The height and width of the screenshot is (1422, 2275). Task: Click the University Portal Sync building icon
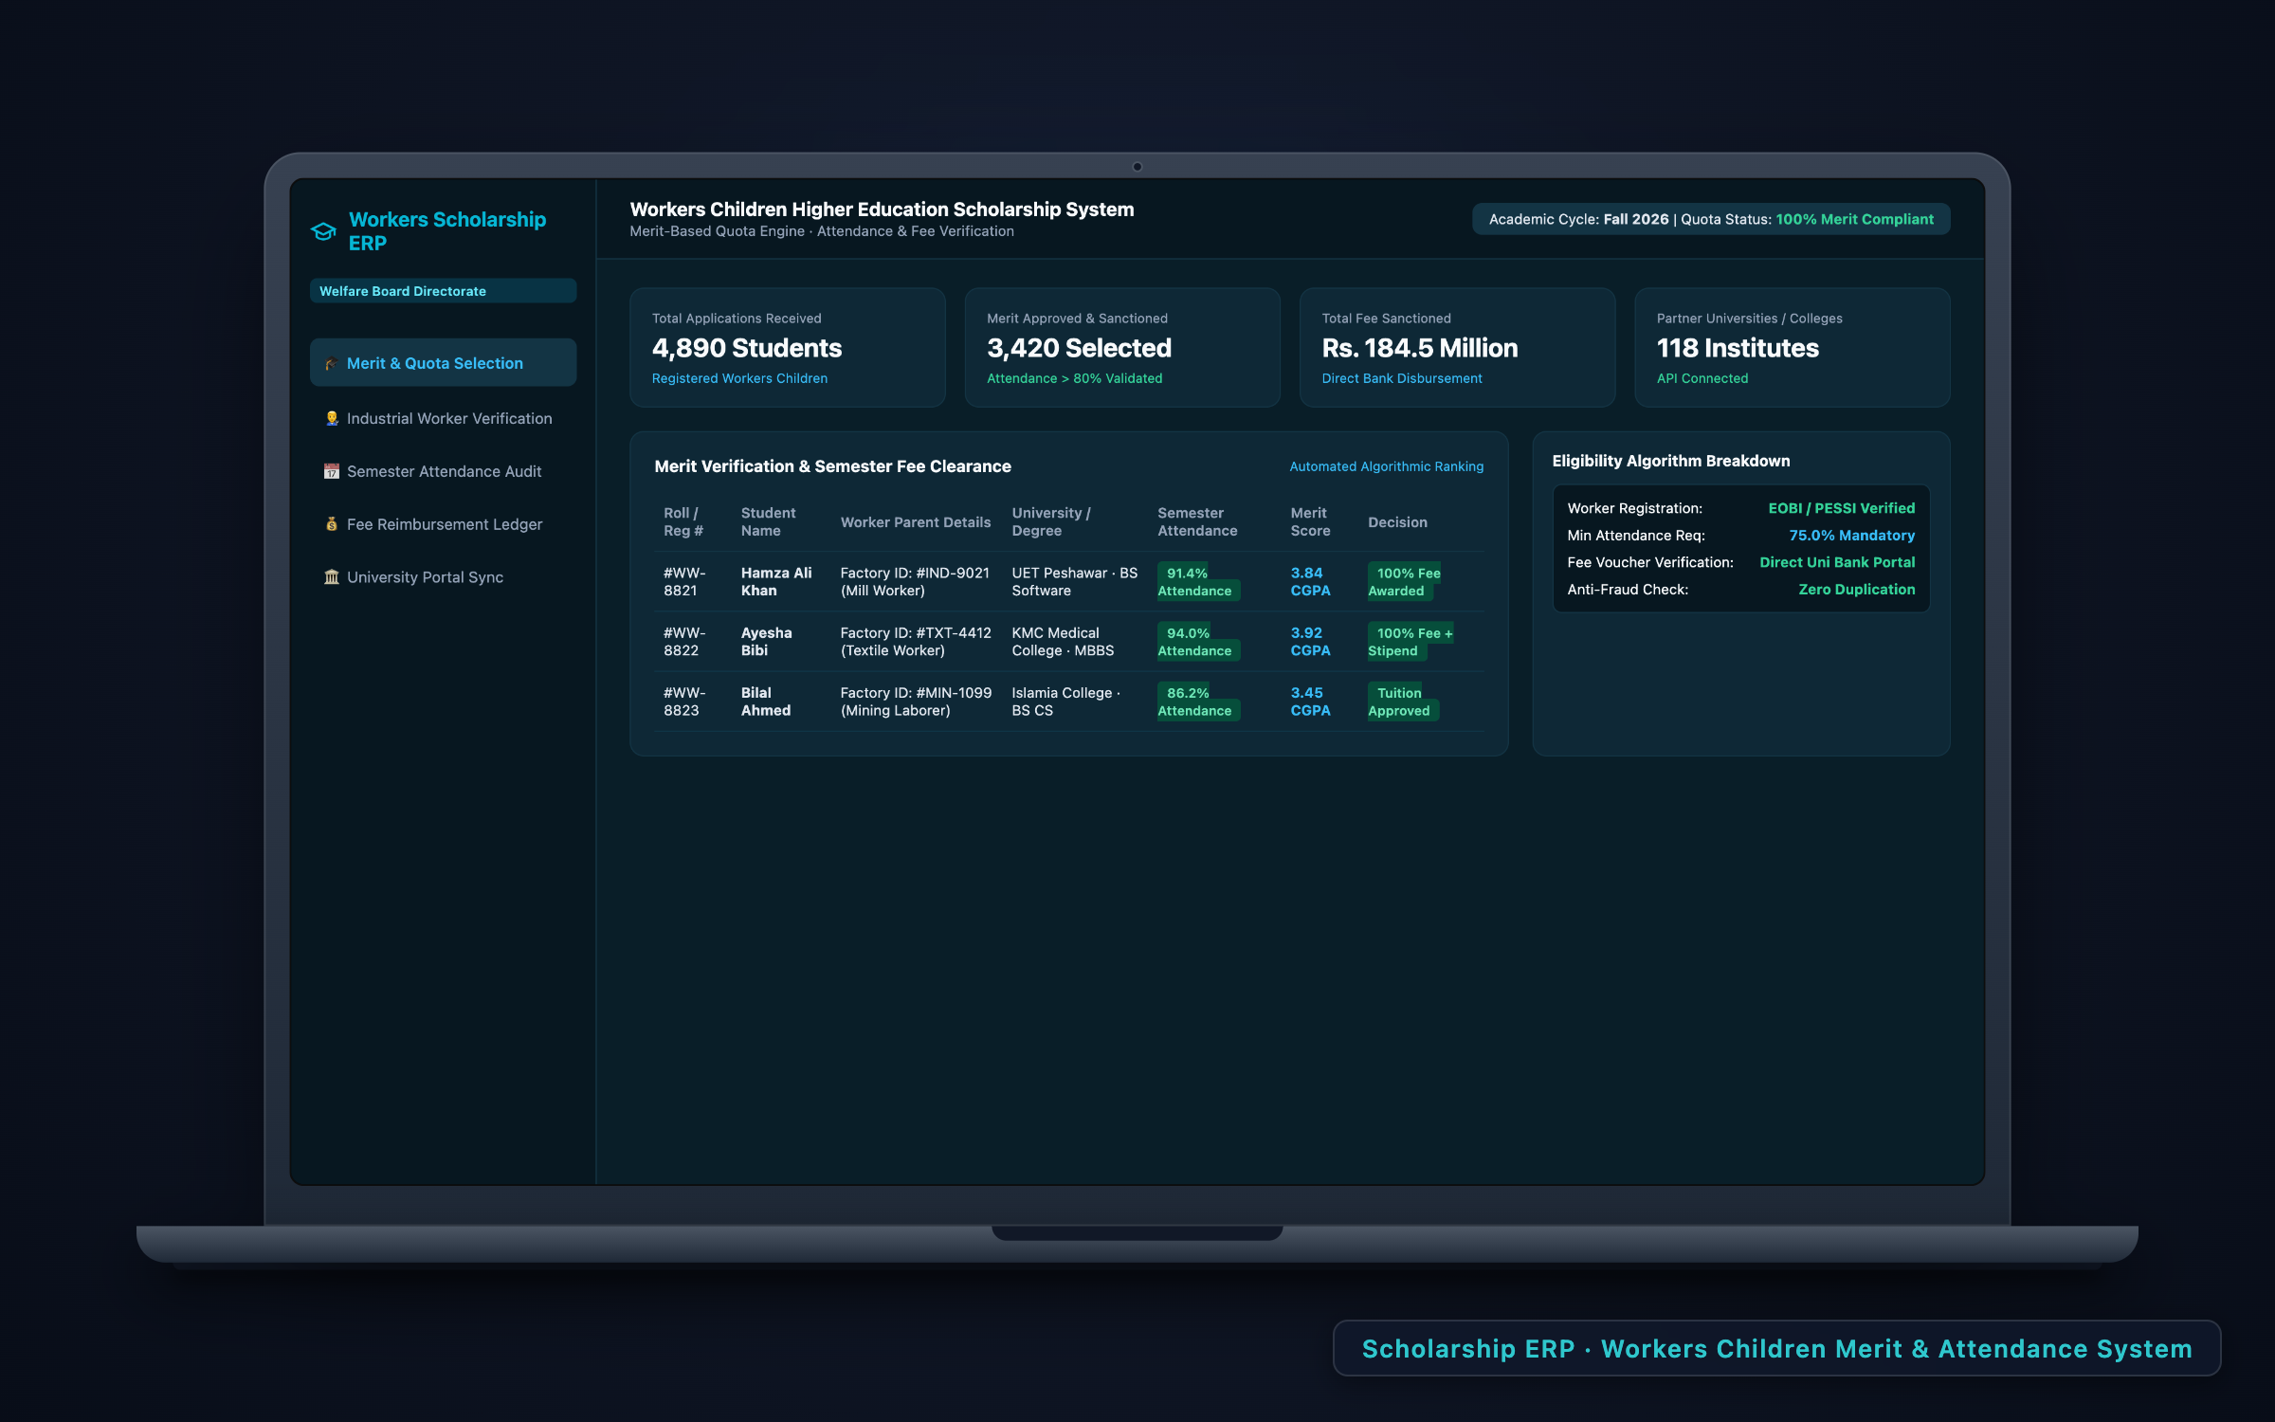[x=332, y=577]
